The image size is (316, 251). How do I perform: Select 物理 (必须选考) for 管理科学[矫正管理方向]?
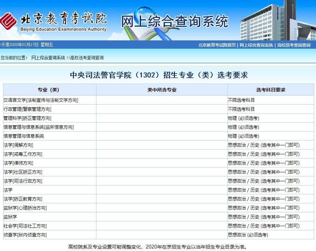point(243,118)
